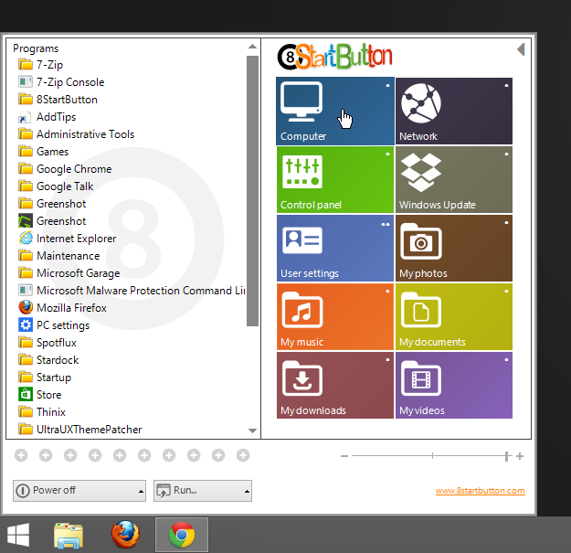The image size is (571, 553).
Task: Click the 8StartButton logo
Action: pyautogui.click(x=334, y=57)
